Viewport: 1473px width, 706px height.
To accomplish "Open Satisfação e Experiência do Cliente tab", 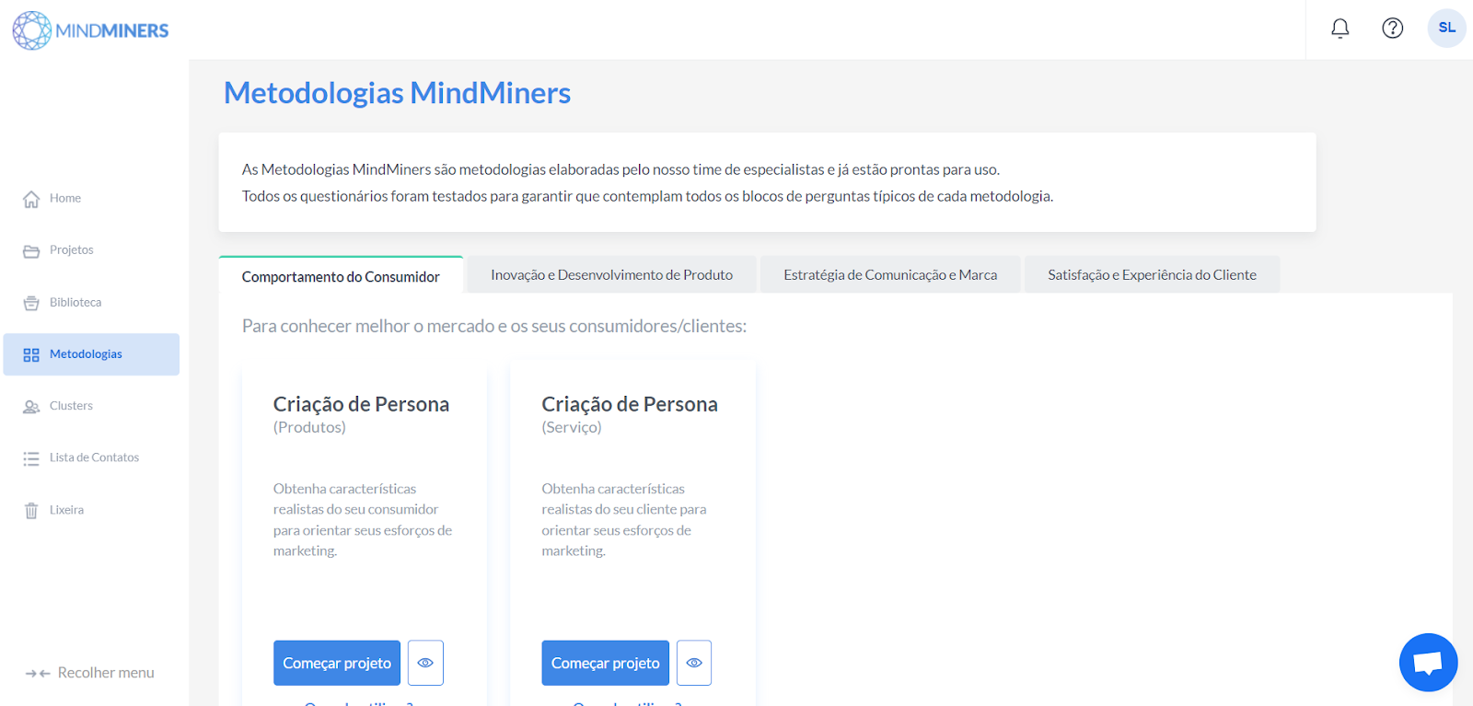I will (x=1152, y=274).
